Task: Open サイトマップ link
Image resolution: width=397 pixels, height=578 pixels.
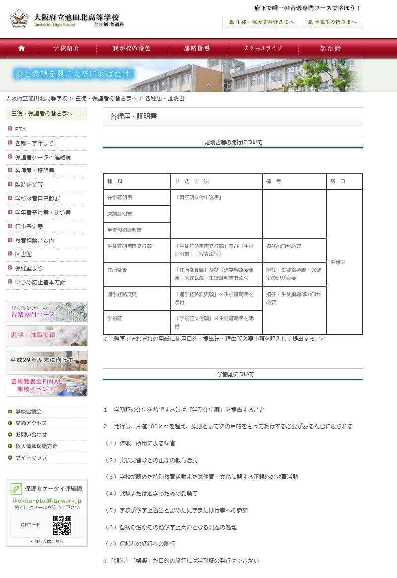Action: 31,457
